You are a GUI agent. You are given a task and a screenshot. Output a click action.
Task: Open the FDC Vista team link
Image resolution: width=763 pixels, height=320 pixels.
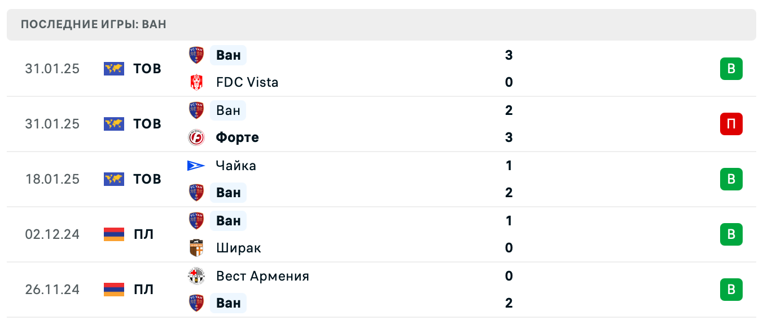(x=247, y=82)
